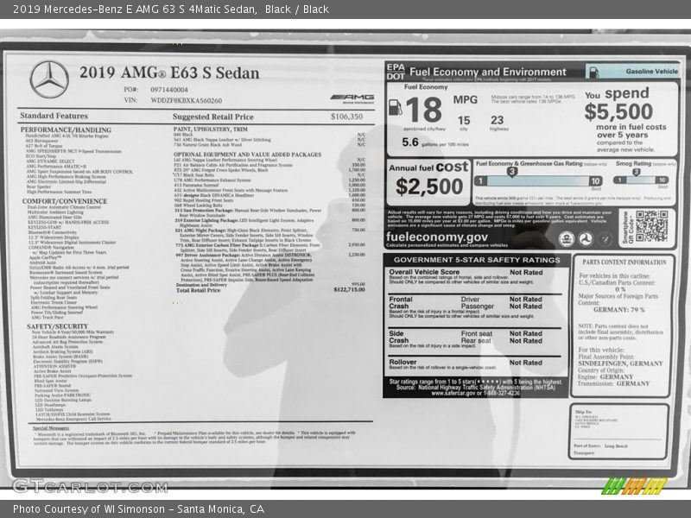This screenshot has width=691, height=518.
Task: Click the Gasoline Vehicle label
Action: click(652, 72)
